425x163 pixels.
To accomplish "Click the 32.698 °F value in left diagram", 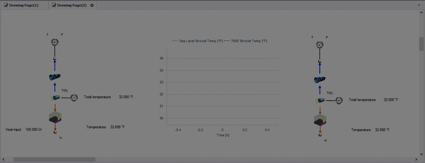I will 117,127.
